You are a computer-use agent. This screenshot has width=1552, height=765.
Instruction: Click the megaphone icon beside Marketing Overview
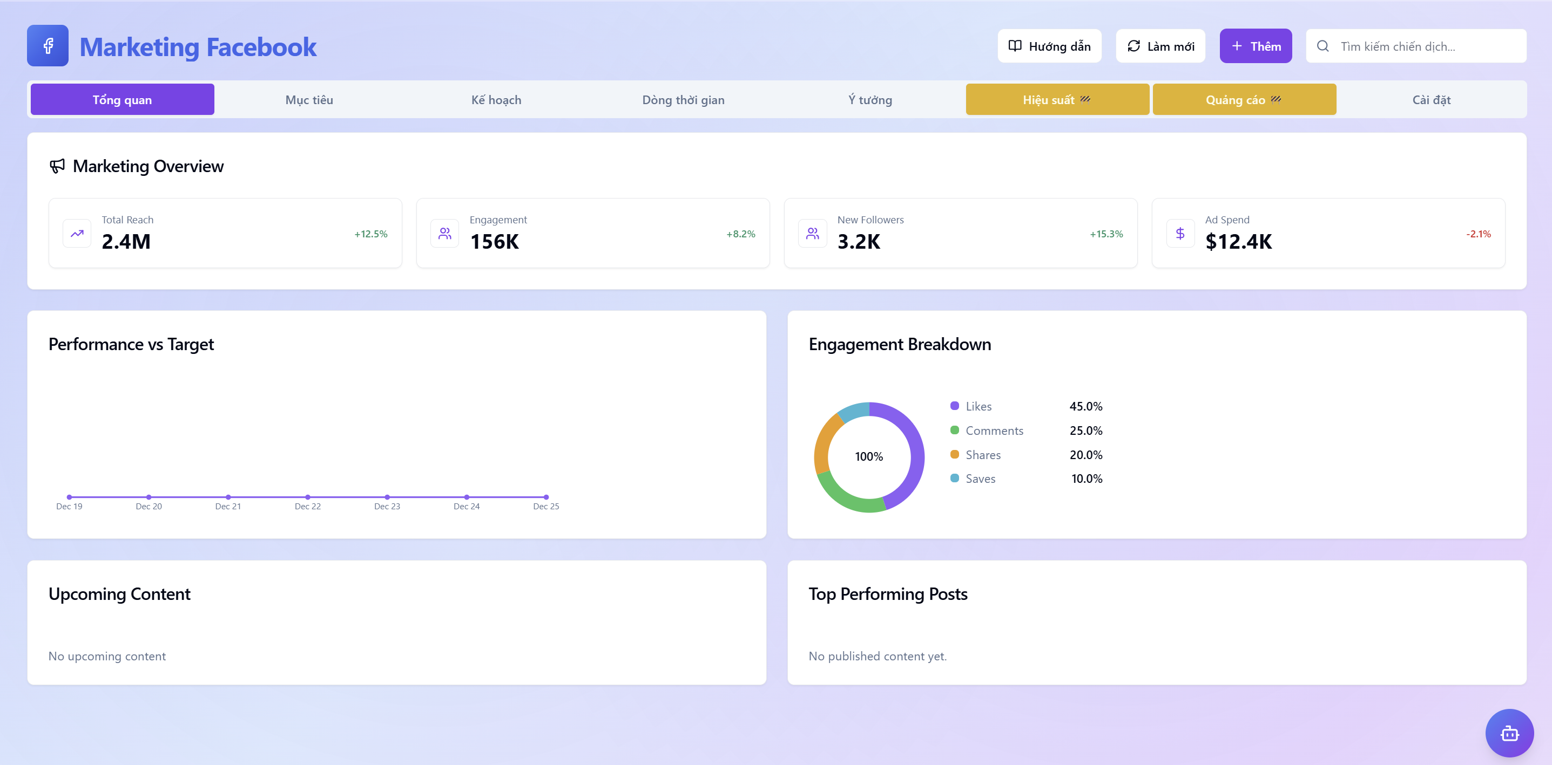(x=57, y=166)
